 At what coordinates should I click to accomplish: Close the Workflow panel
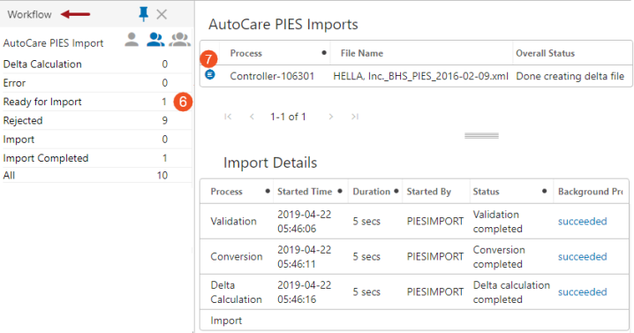click(162, 14)
